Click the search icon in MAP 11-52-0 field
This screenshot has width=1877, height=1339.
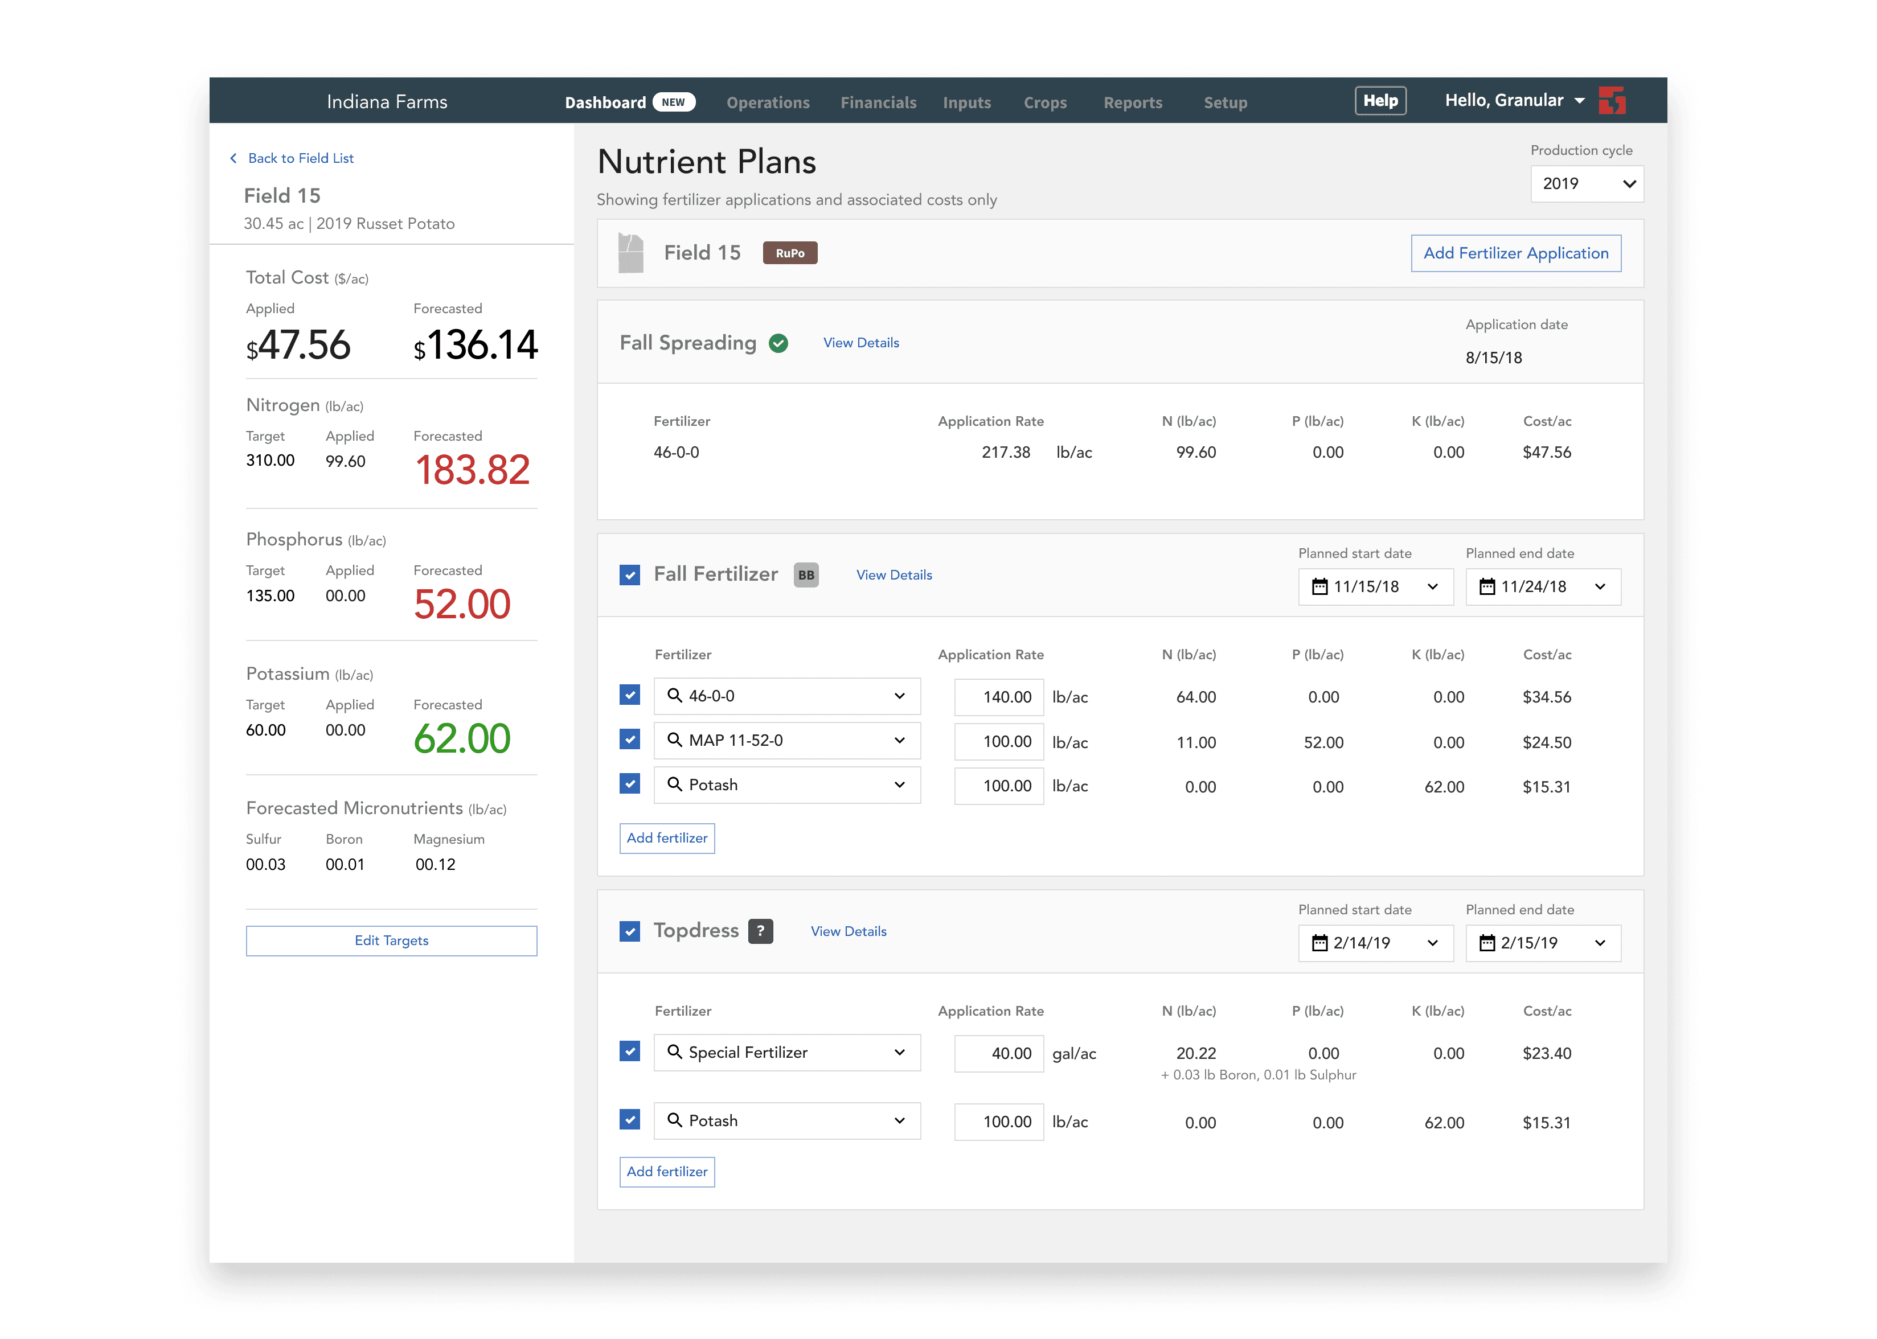(x=675, y=740)
